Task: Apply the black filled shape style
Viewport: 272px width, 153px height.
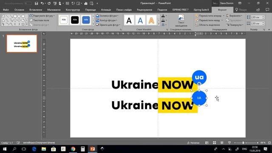Action: 75,20
